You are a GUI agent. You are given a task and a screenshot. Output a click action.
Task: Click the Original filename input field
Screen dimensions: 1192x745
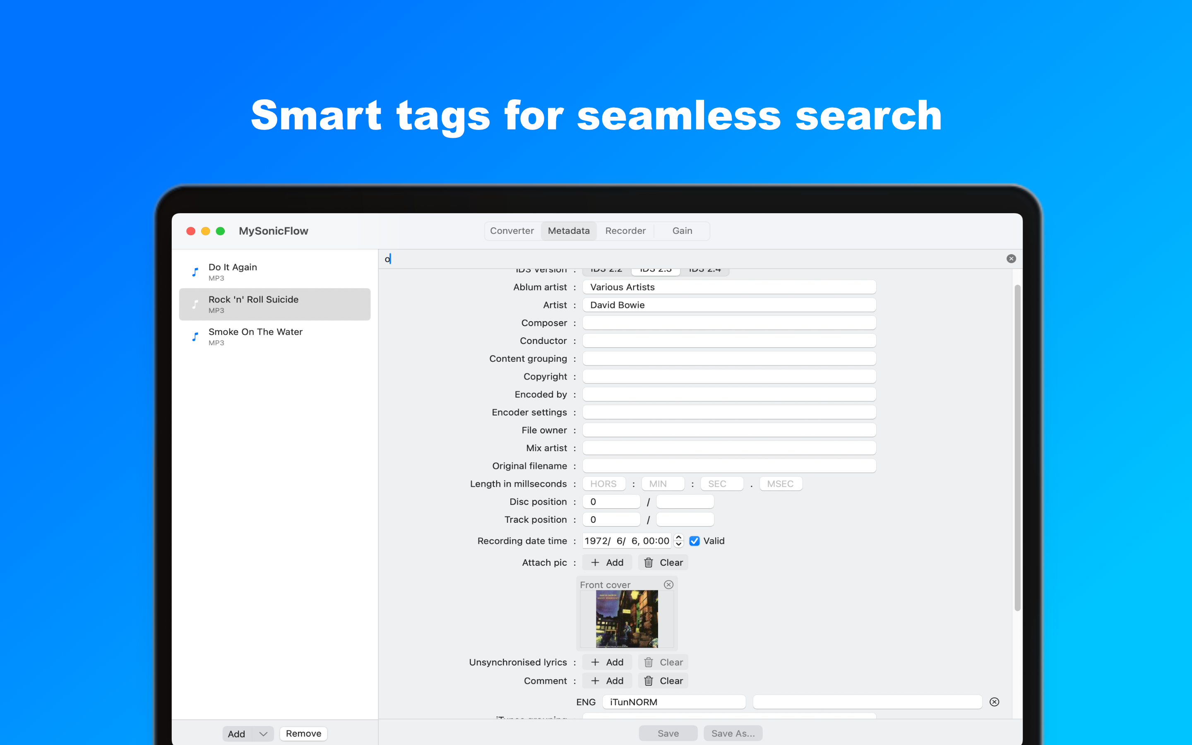click(x=729, y=466)
